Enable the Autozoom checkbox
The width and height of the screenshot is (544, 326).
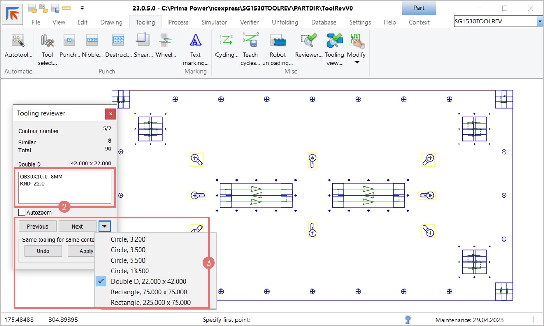pyautogui.click(x=22, y=212)
